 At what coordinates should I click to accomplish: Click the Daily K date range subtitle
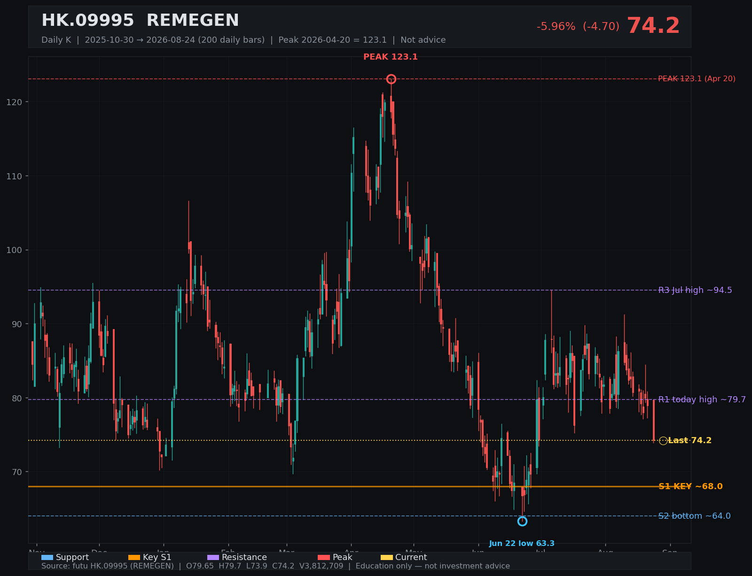[243, 40]
